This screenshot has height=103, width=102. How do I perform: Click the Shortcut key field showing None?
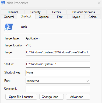coord(58,73)
